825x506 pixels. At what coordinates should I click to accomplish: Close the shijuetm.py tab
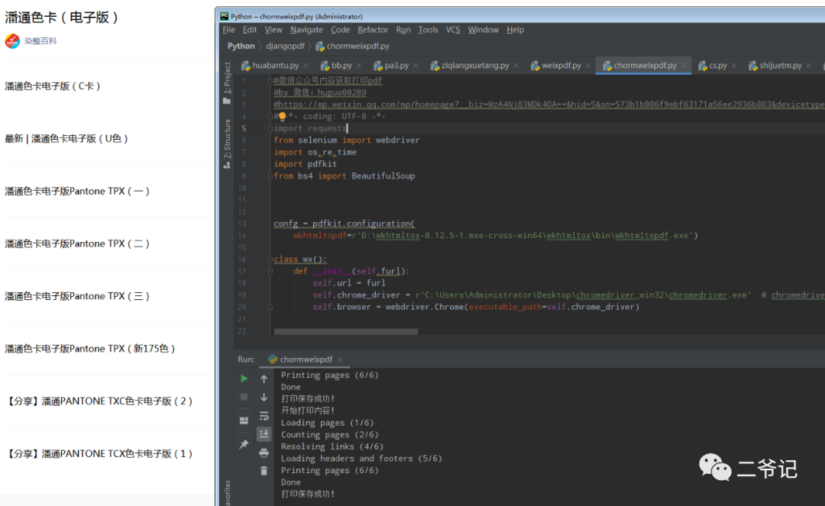pos(809,66)
